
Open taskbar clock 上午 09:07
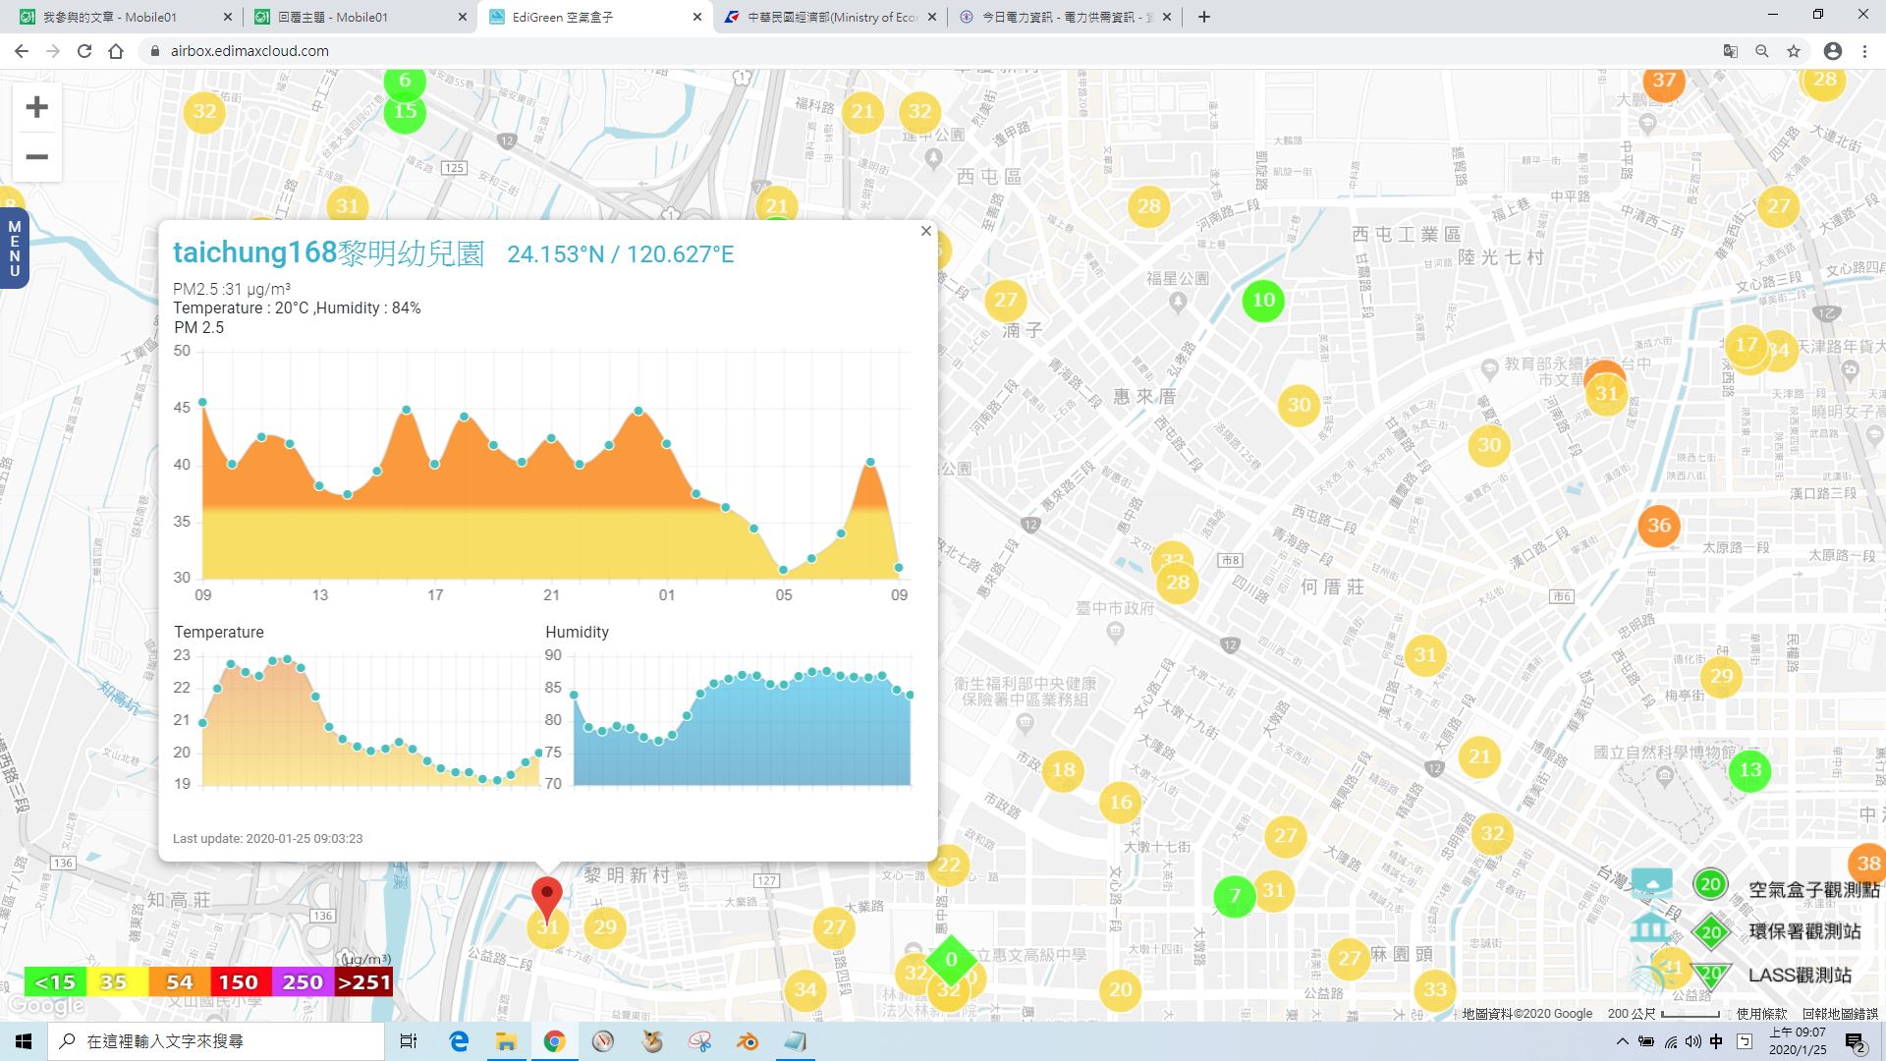point(1797,1041)
